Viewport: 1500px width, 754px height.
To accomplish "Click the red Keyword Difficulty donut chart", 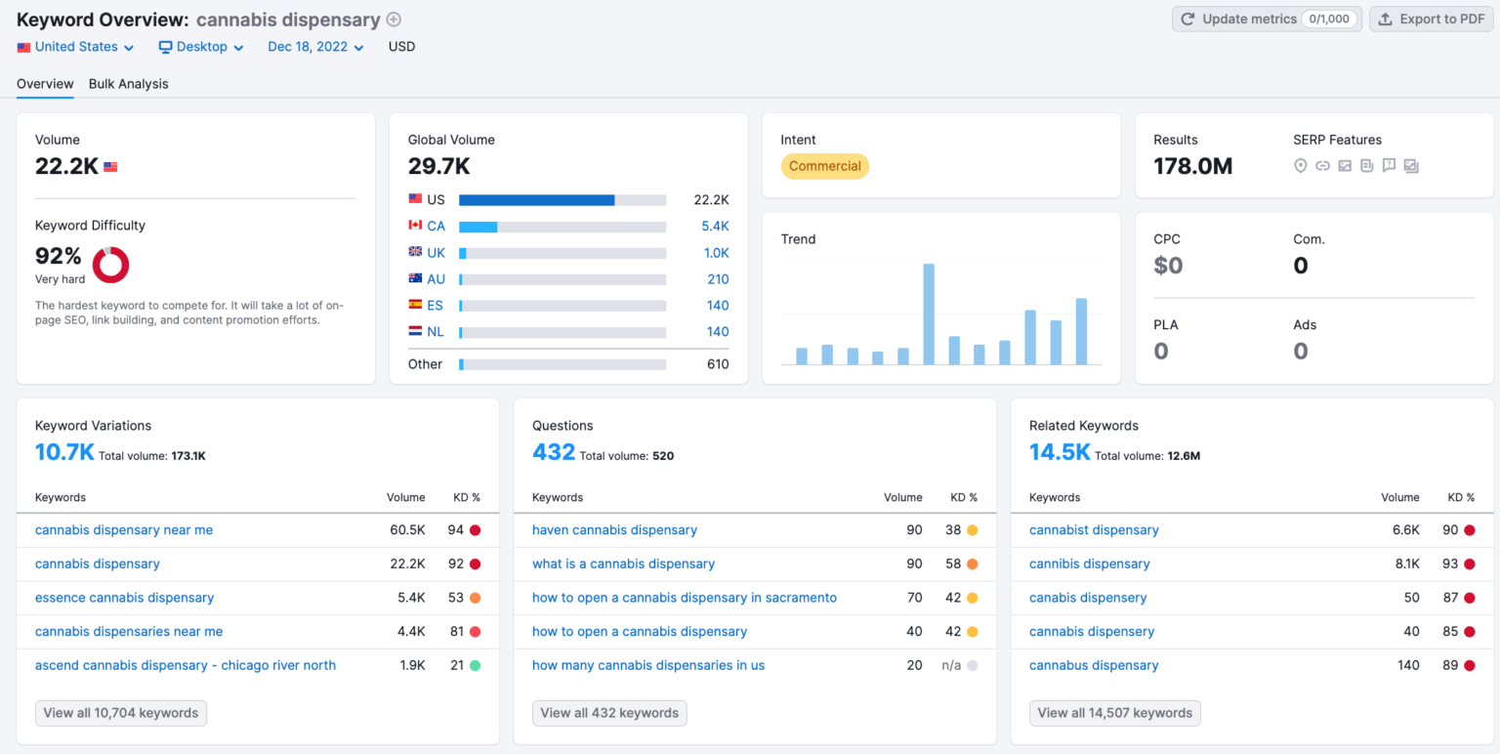I will (110, 265).
